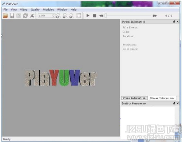The image size is (182, 142).
Task: Open the Help menu
Action: 74,9
